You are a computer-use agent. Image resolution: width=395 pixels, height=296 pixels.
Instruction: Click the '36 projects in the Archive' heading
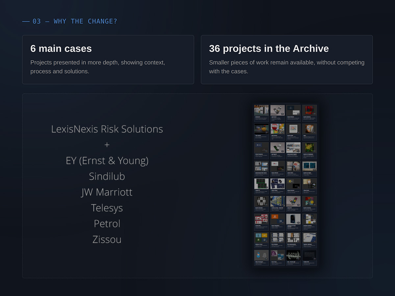(x=269, y=49)
